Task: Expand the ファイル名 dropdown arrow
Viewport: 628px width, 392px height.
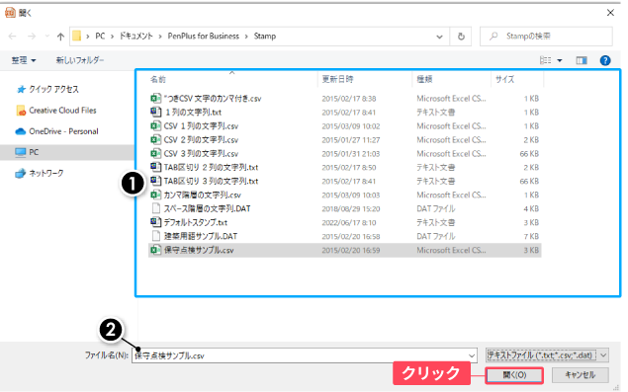Action: pyautogui.click(x=472, y=355)
